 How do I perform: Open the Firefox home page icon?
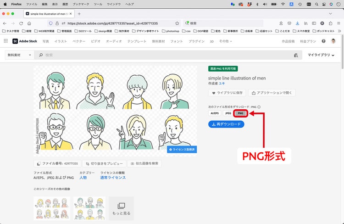tap(29, 23)
